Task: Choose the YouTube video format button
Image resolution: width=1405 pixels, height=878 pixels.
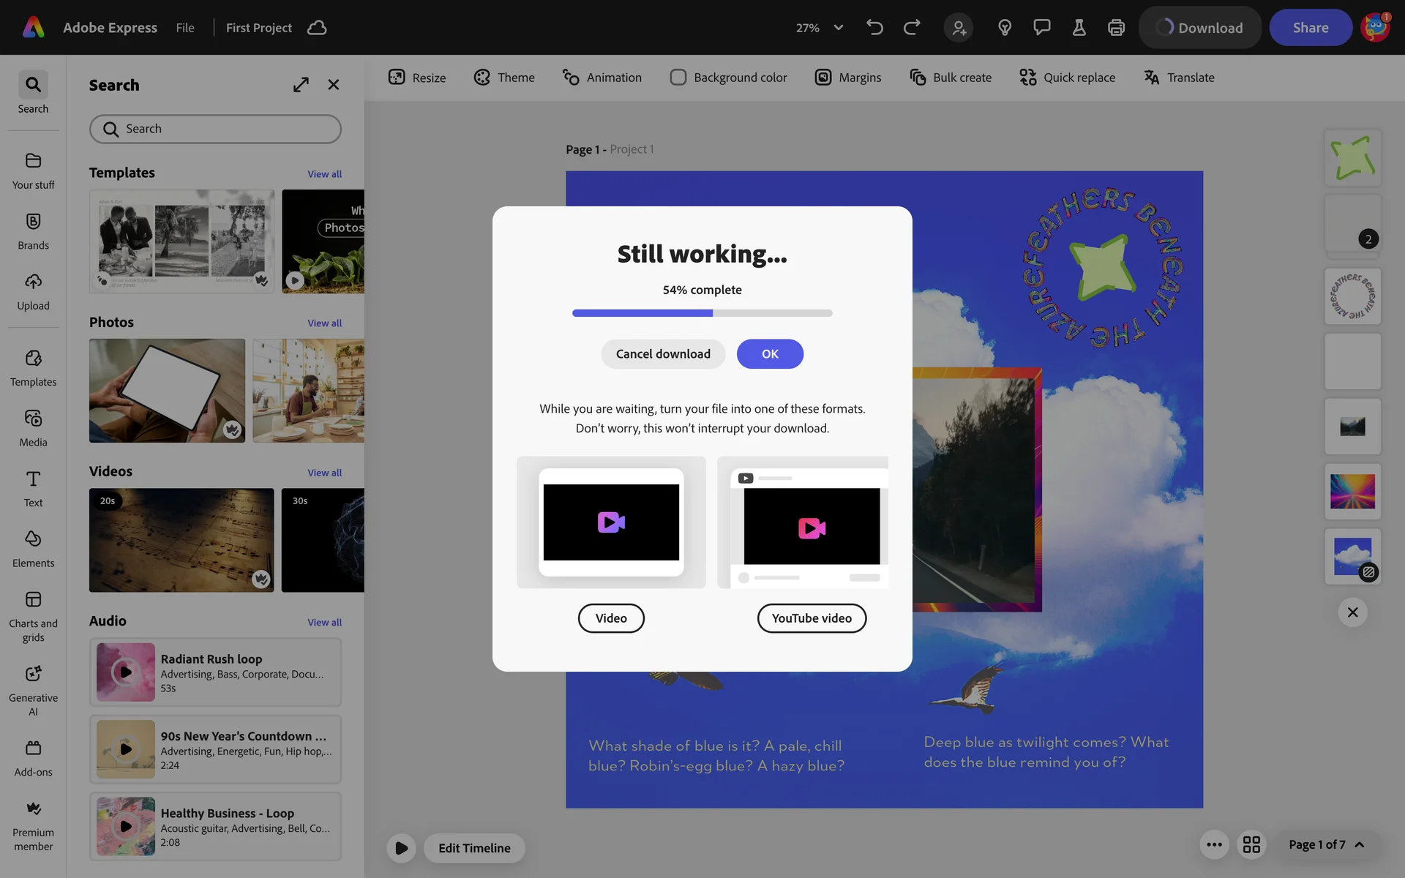Action: tap(812, 618)
